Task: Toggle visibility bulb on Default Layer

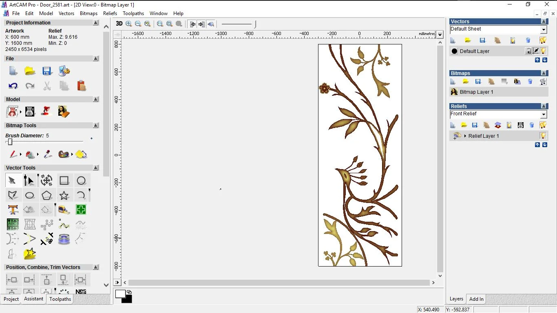Action: click(544, 51)
